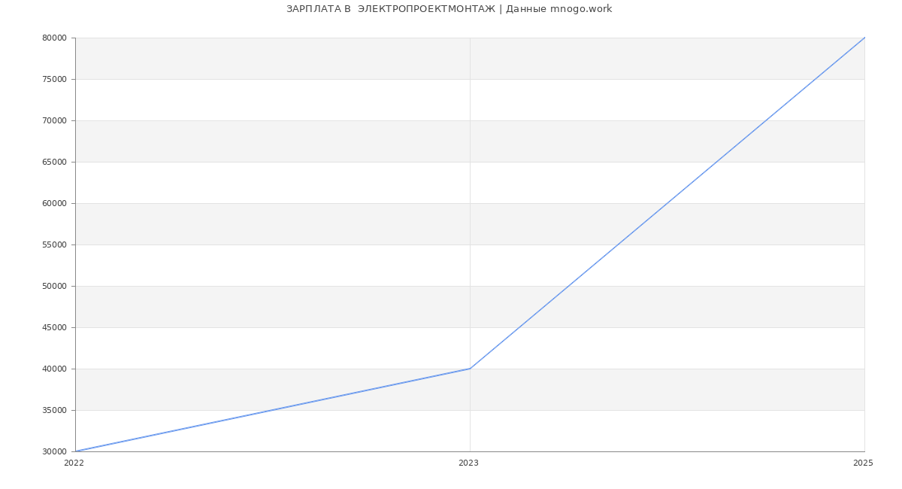The image size is (902, 489).
Task: Click the 2022 x-axis label
Action: (x=74, y=463)
